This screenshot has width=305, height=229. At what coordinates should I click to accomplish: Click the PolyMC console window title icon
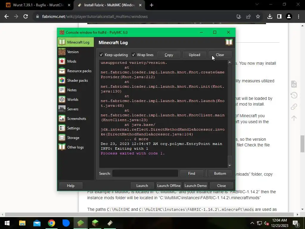tap(62, 32)
